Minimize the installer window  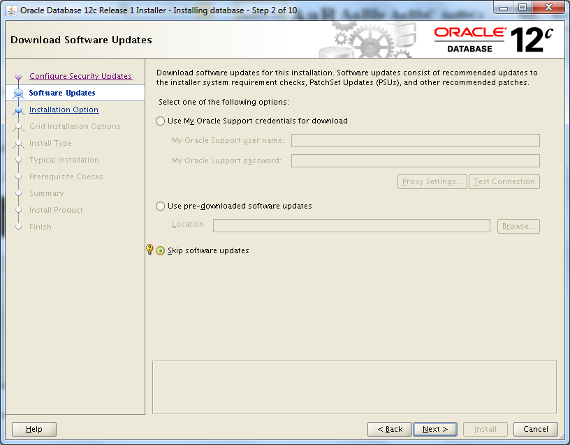tap(504, 8)
